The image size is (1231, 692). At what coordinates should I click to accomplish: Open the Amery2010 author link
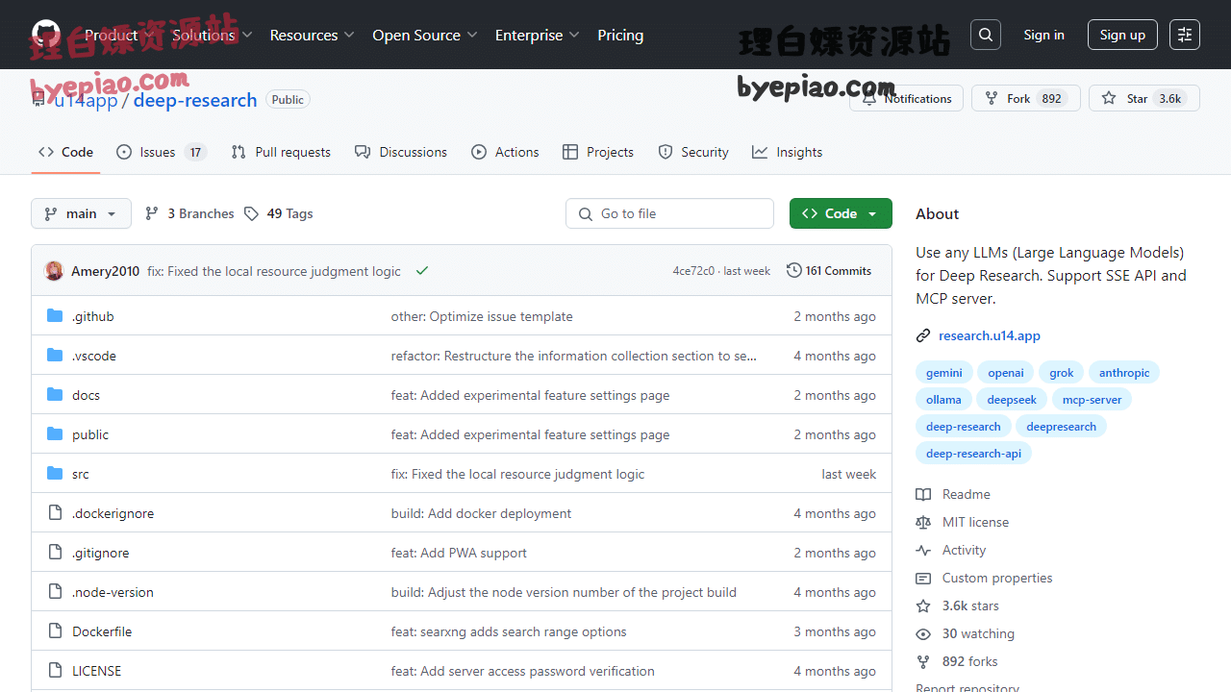click(x=106, y=271)
